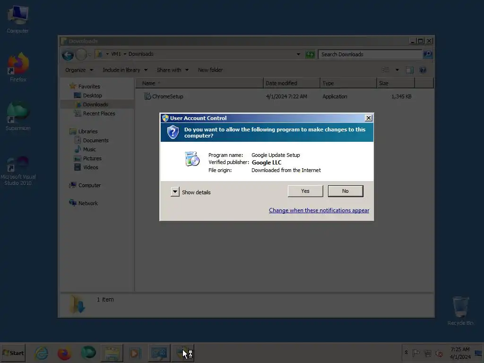The image size is (484, 363).
Task: Click No in User Account Control dialog
Action: point(346,191)
